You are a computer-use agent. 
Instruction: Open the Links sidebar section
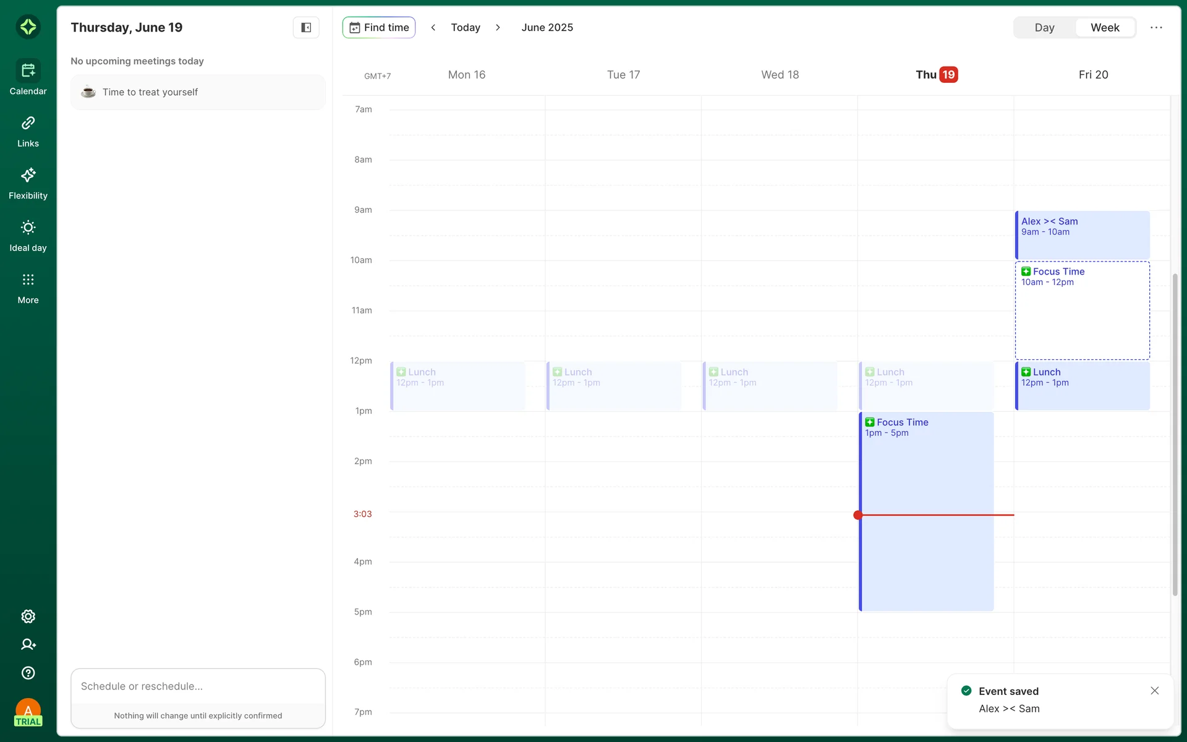tap(28, 131)
